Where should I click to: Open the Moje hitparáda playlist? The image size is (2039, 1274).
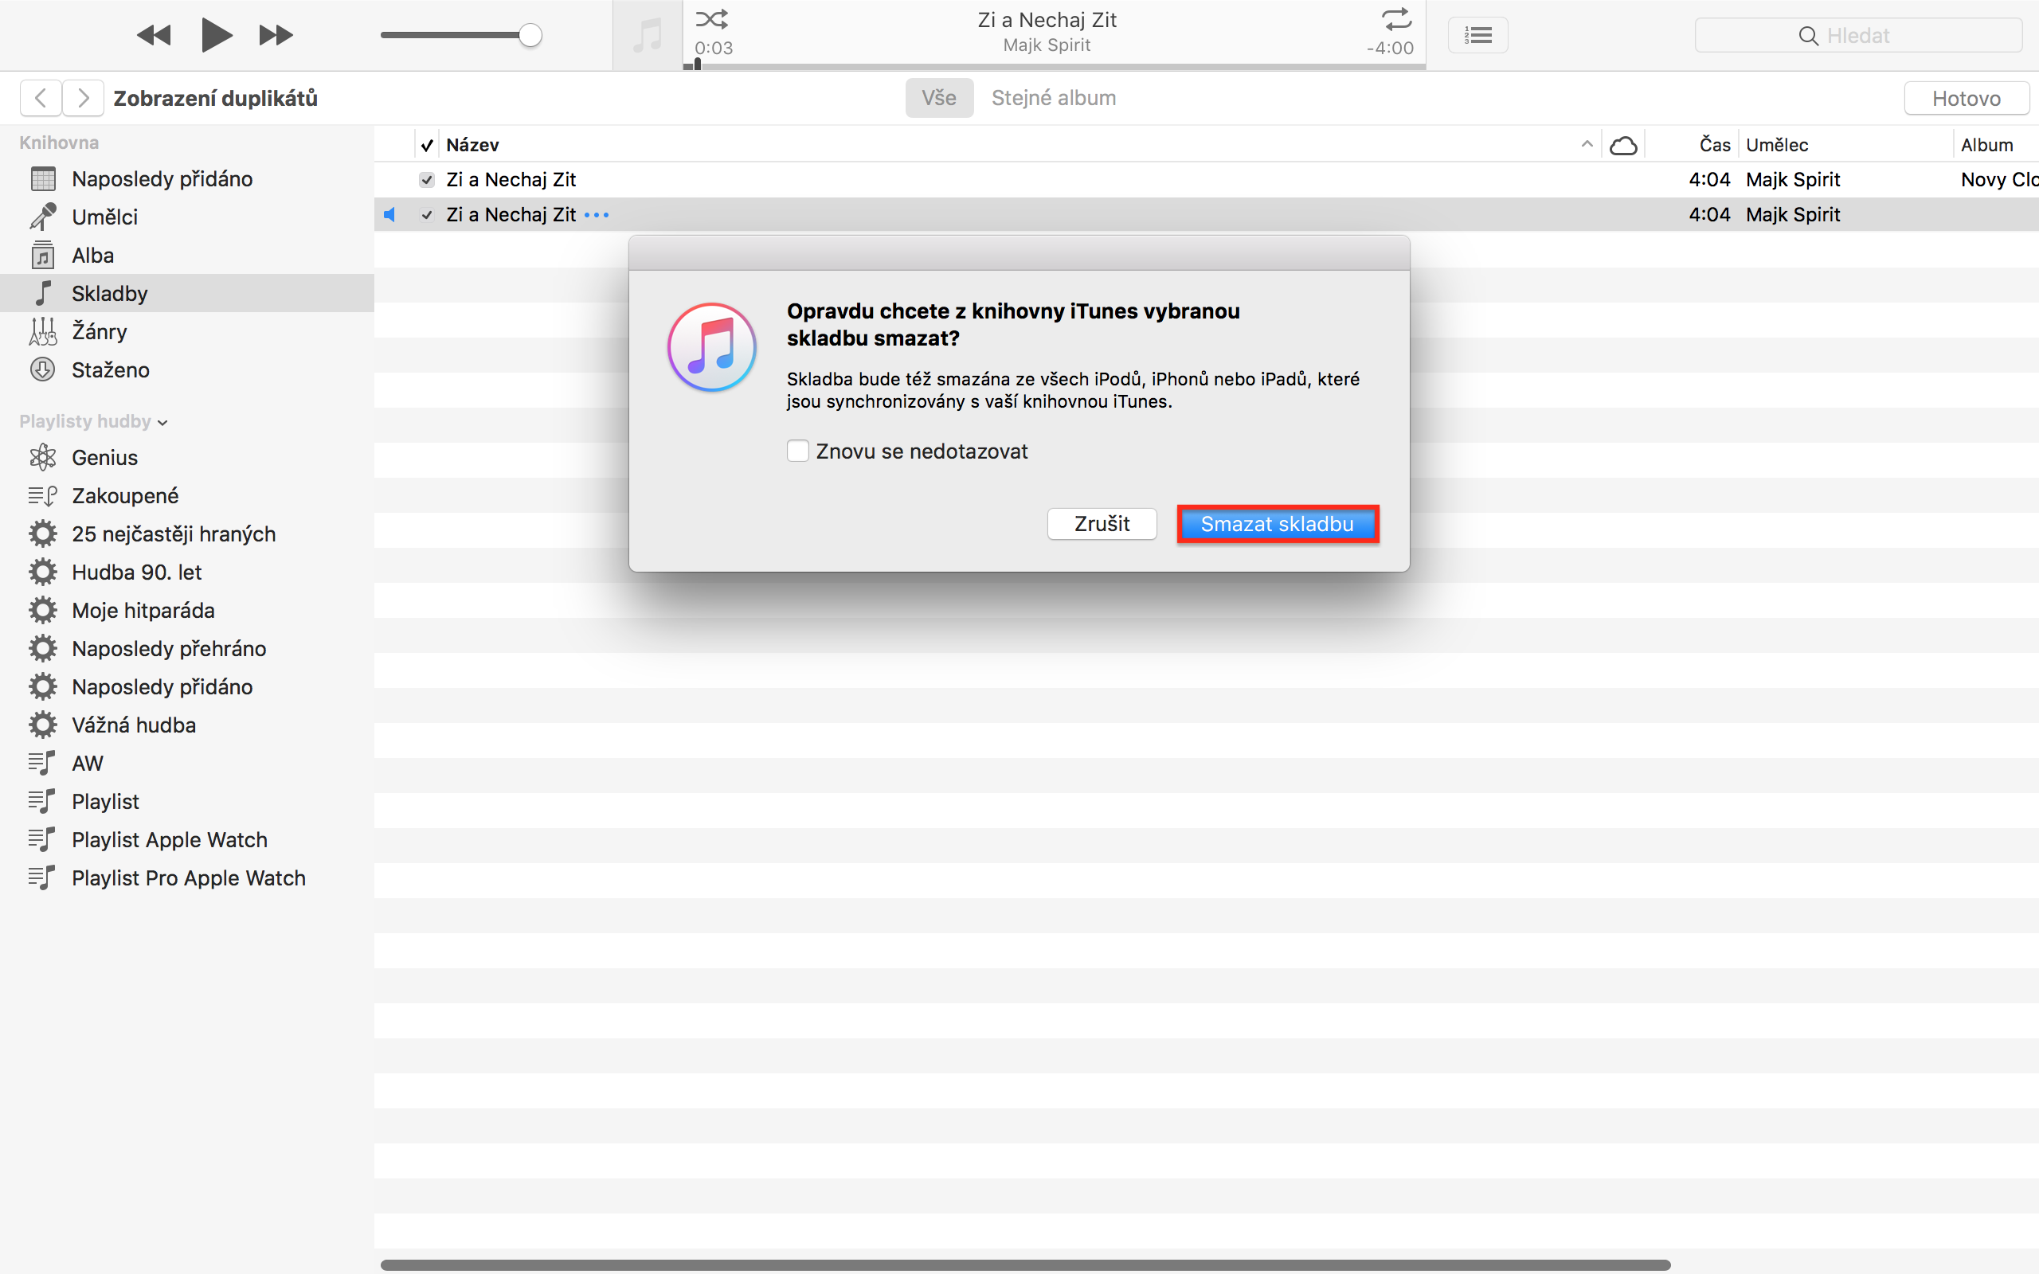[x=187, y=610]
